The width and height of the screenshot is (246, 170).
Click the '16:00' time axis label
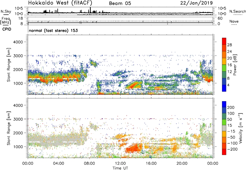[151, 164]
